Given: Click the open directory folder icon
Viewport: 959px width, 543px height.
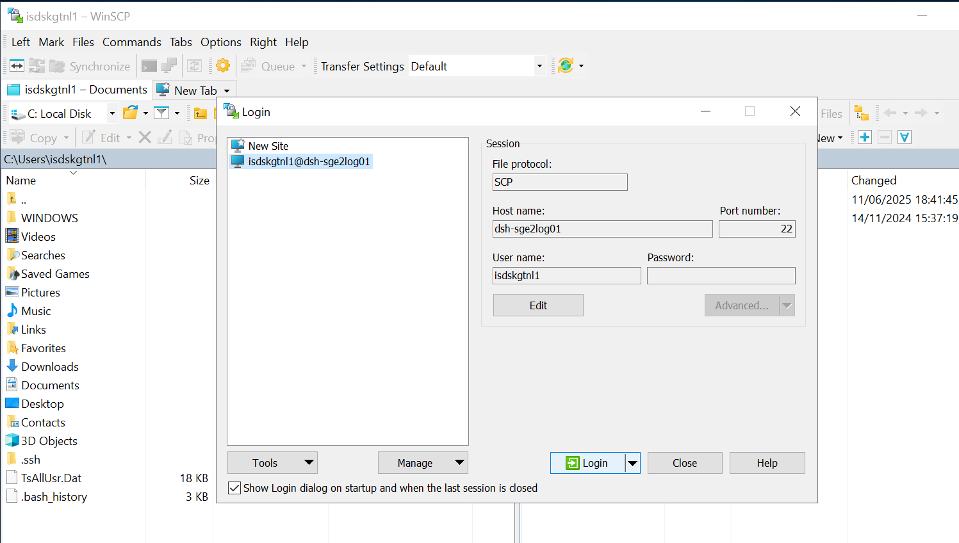Looking at the screenshot, I should [x=130, y=112].
